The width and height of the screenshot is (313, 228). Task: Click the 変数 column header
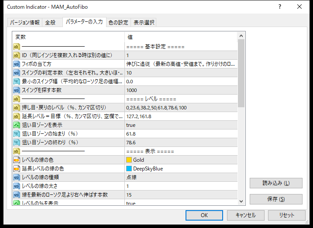(x=69, y=37)
